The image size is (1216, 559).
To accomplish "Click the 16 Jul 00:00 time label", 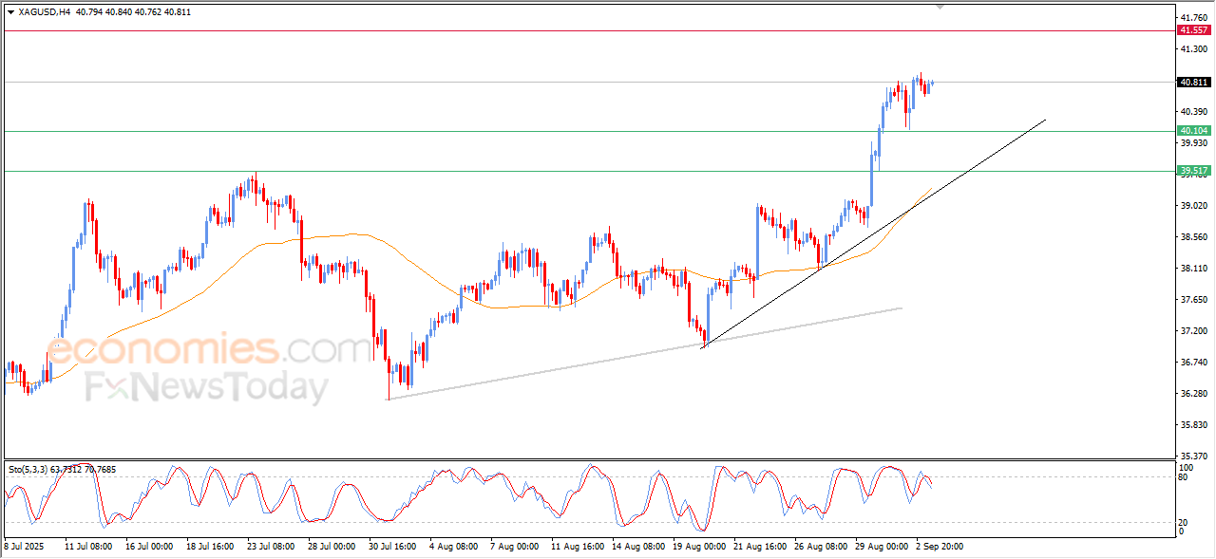I will click(x=149, y=547).
